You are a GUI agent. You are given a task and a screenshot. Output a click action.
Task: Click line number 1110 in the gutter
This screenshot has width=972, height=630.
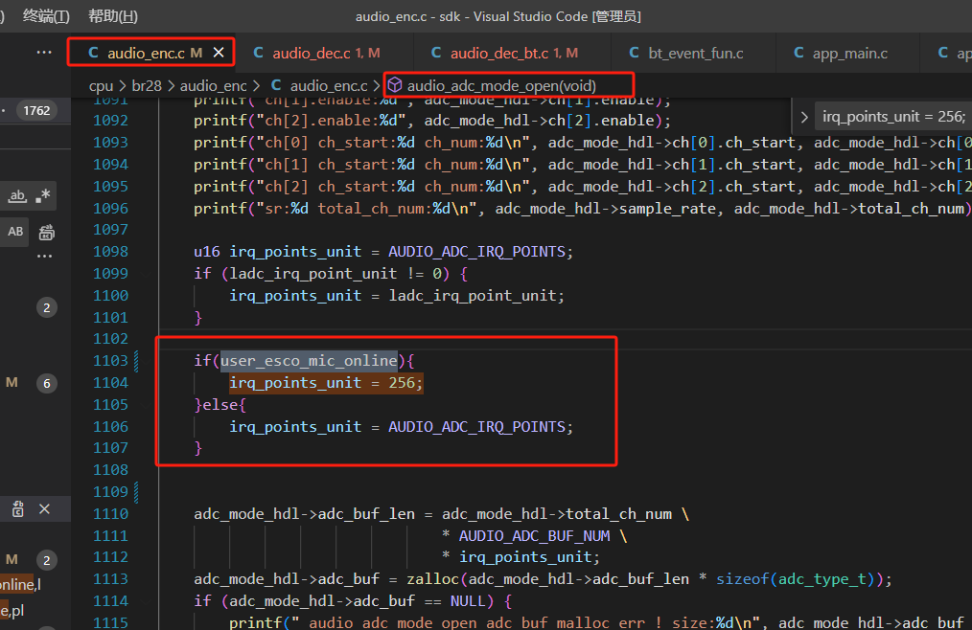click(110, 514)
